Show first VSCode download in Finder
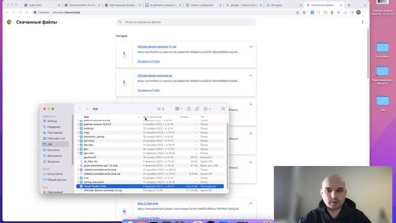Screen dimensions: 396x223 [x=148, y=61]
